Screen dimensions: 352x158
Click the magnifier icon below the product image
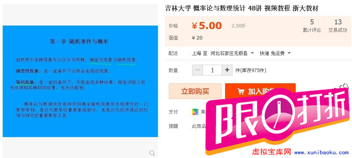coord(152,153)
